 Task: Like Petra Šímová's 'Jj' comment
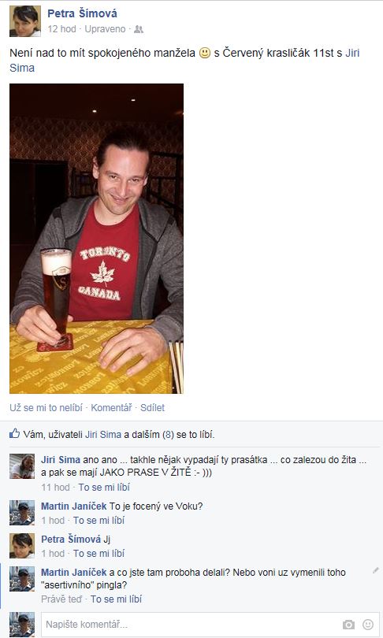(x=99, y=554)
